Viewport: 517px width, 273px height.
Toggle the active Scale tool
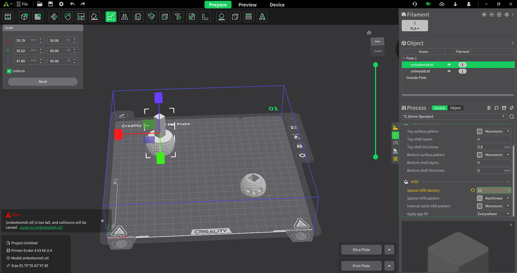(x=111, y=16)
